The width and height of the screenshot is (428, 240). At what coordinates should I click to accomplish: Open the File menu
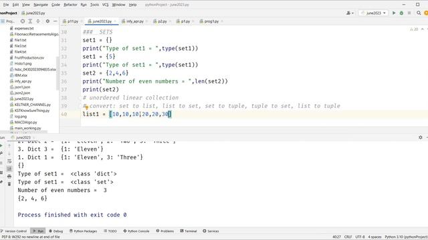coord(6,5)
